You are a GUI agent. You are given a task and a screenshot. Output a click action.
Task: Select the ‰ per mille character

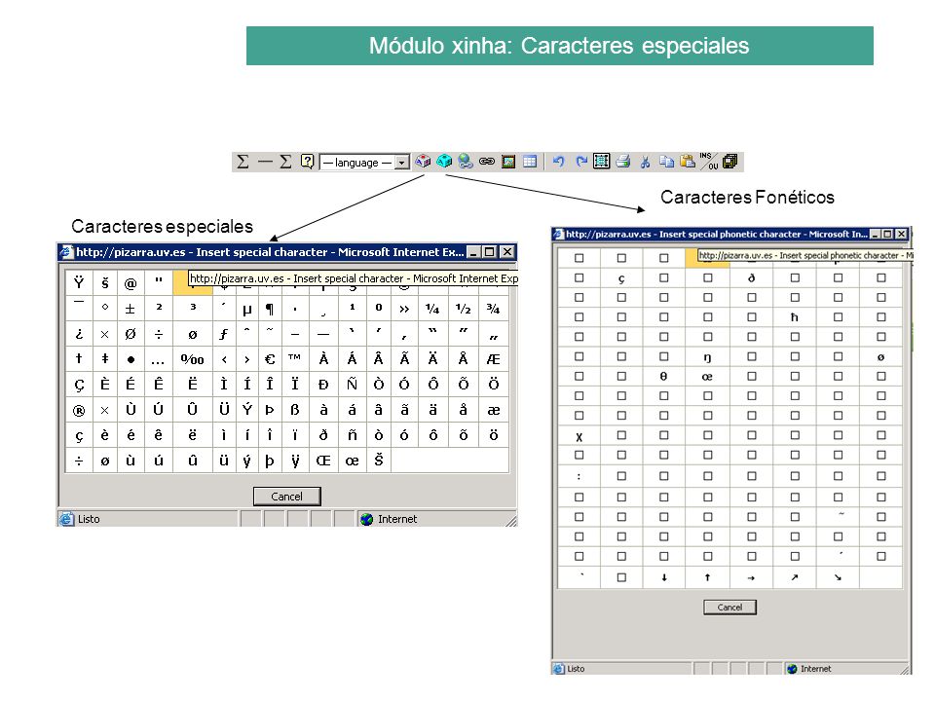point(193,359)
